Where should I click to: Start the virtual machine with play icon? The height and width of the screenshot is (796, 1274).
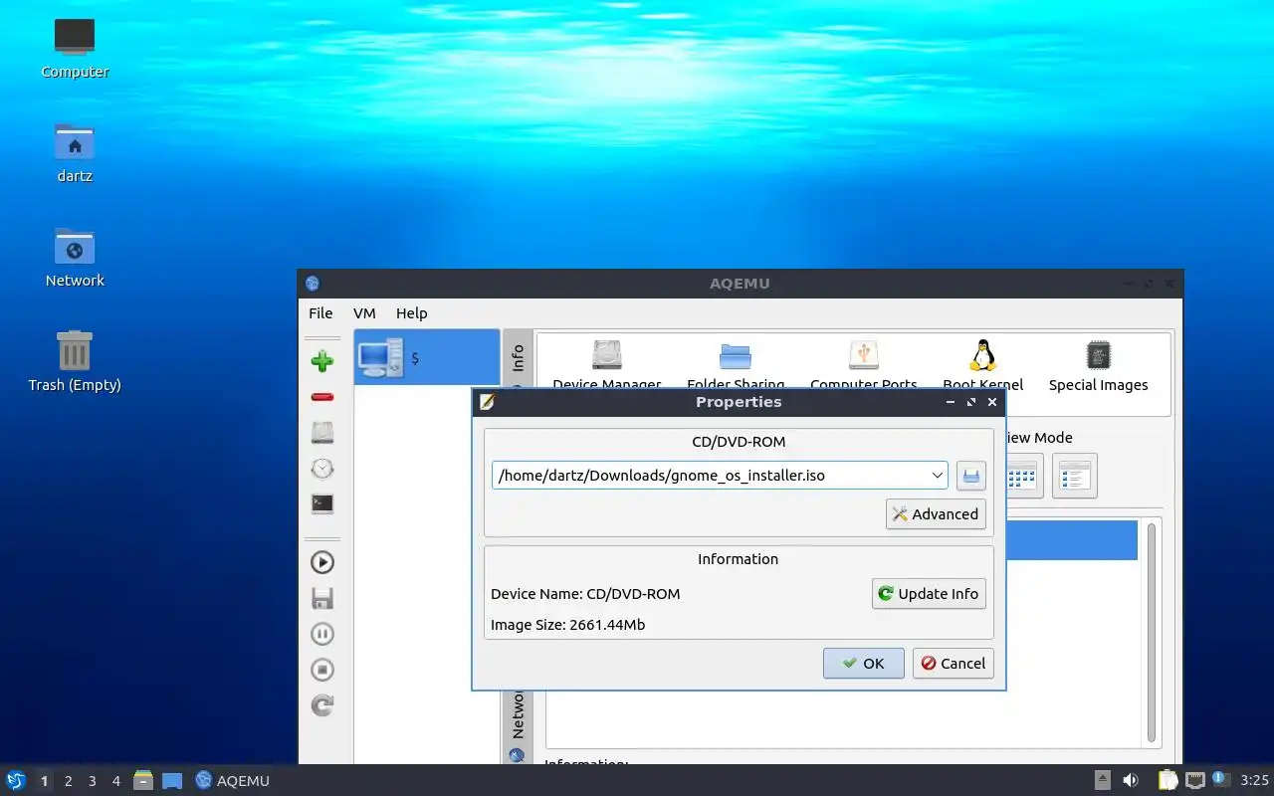(x=321, y=562)
